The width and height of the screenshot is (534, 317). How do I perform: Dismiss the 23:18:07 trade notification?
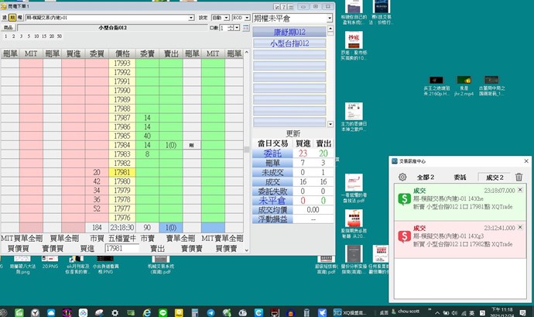[x=520, y=190]
